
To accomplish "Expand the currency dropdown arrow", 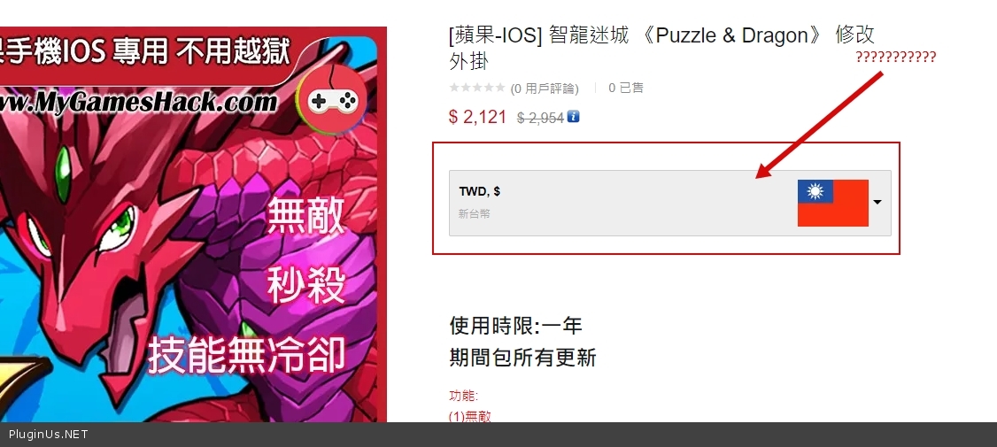I will pyautogui.click(x=877, y=202).
